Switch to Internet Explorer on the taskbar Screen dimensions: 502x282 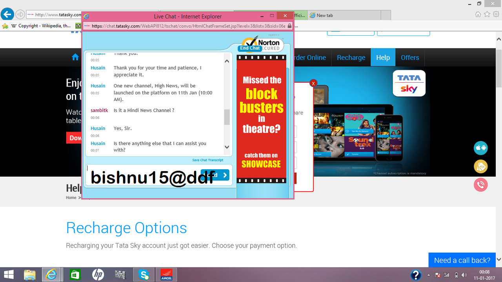51,275
